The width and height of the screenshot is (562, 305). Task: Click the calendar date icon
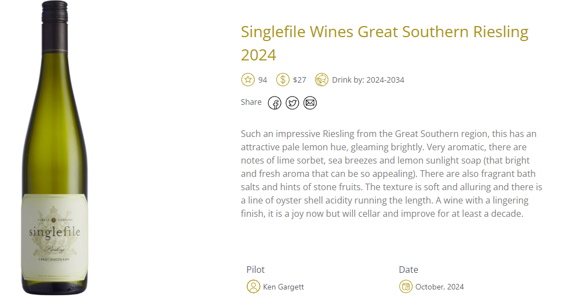(x=406, y=286)
